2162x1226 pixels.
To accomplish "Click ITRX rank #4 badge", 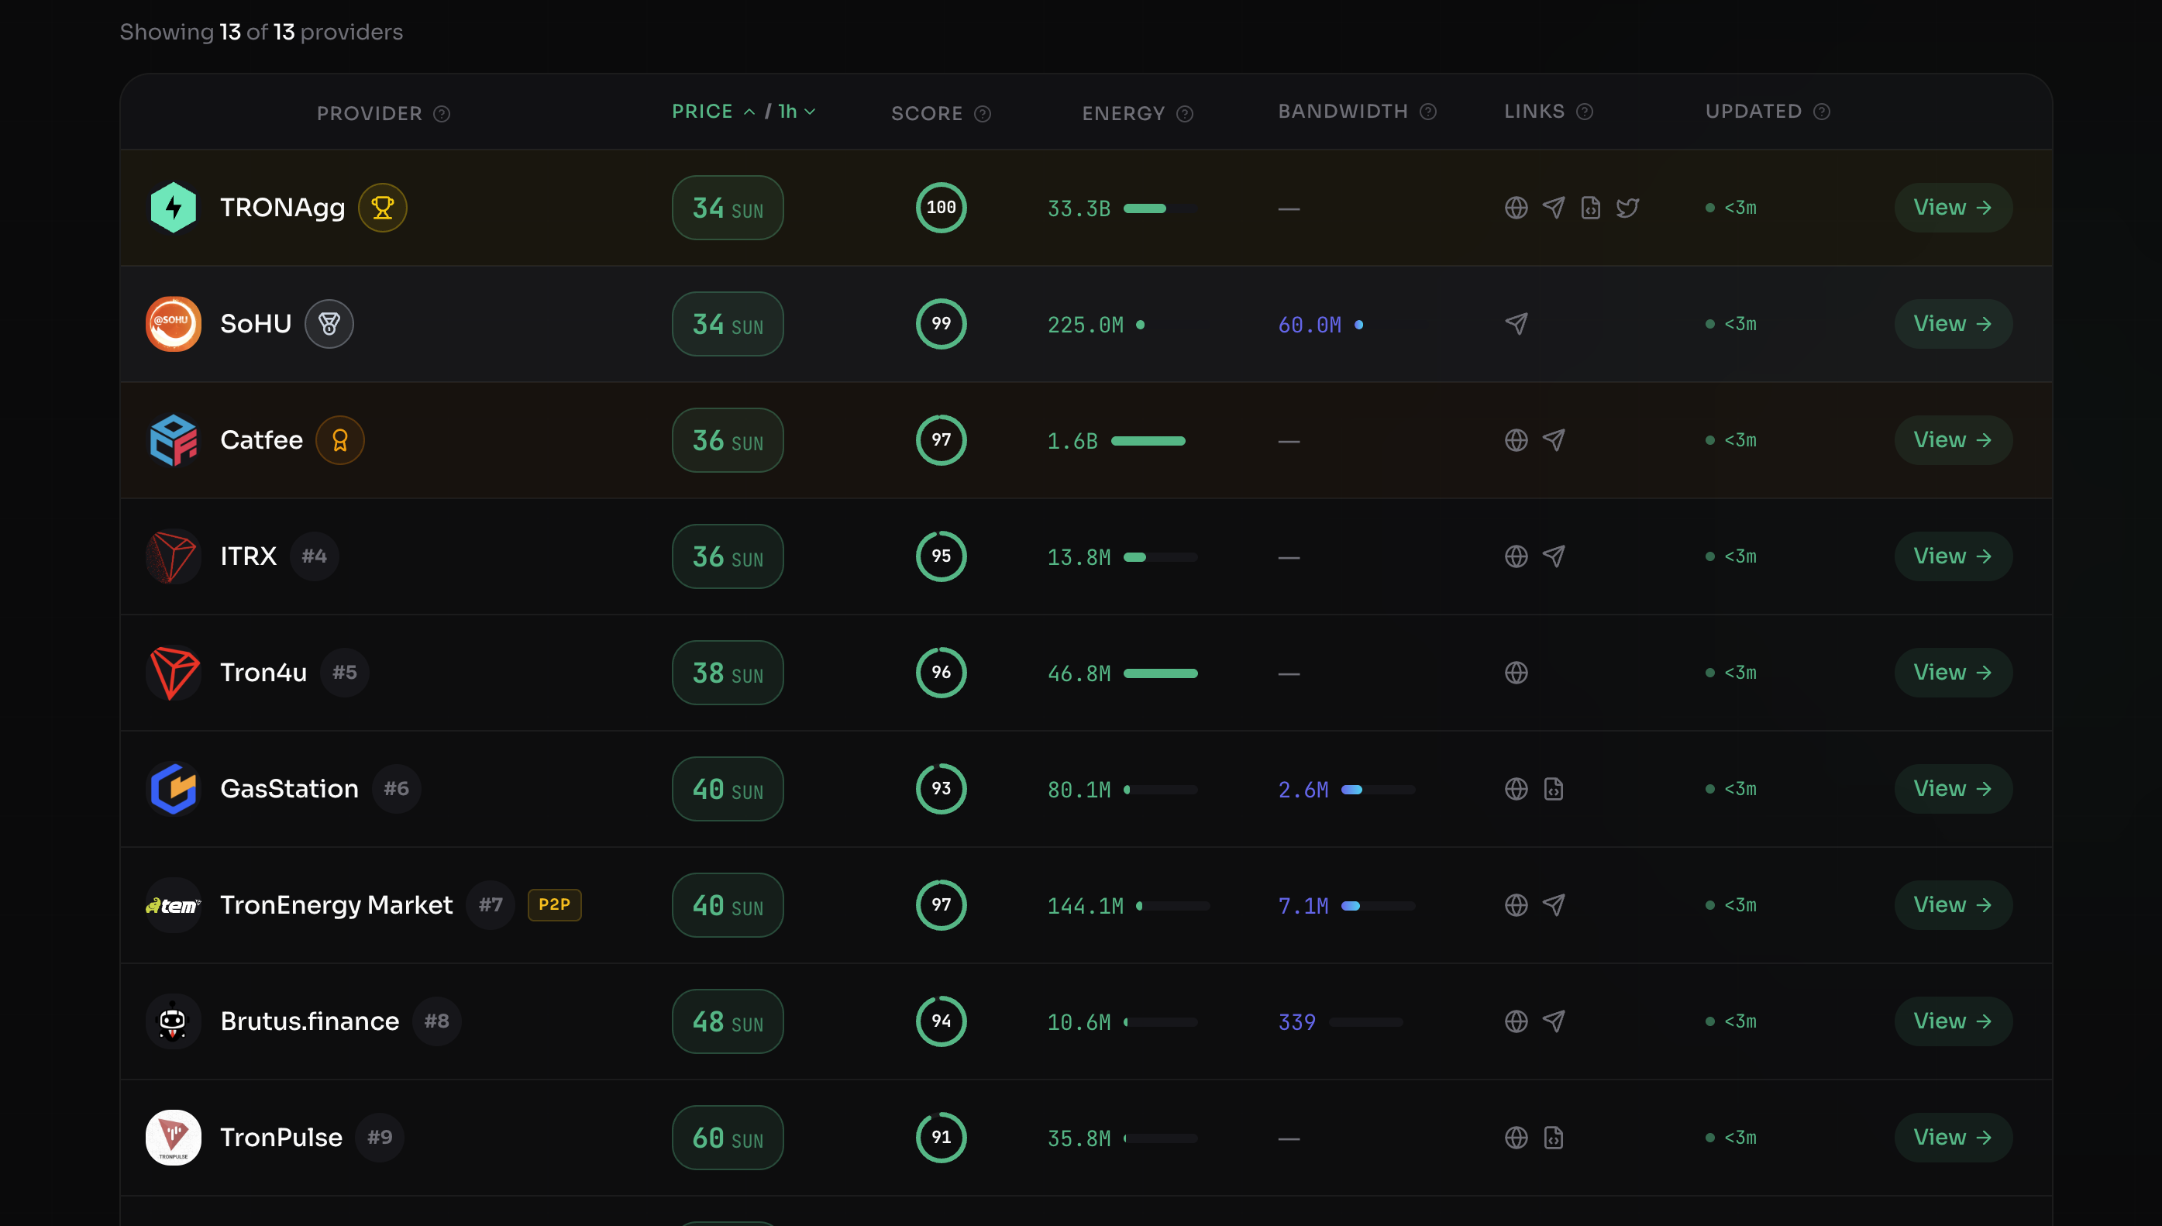I will click(314, 556).
